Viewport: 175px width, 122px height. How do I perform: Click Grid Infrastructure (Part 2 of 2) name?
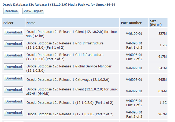[65, 57]
